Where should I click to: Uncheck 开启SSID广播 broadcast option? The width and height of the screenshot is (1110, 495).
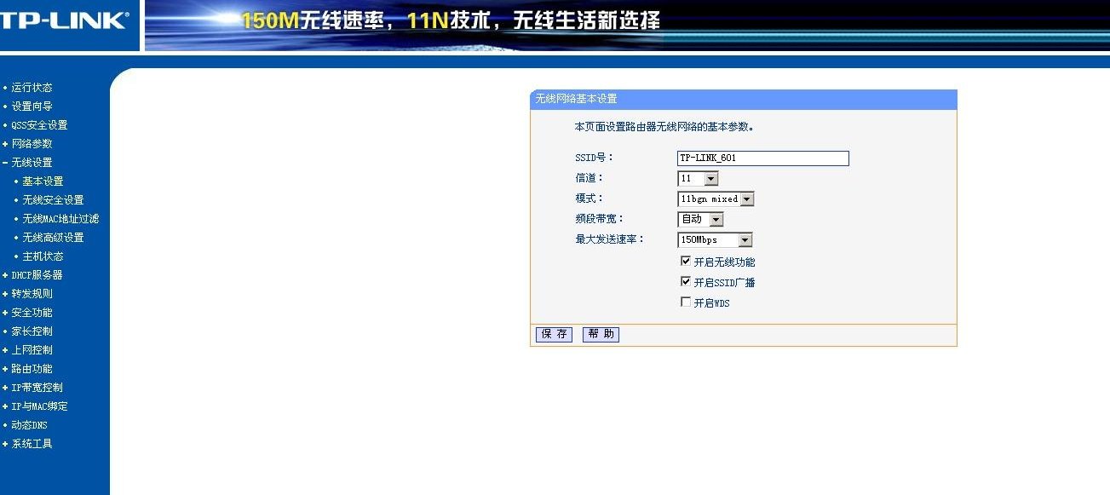686,281
